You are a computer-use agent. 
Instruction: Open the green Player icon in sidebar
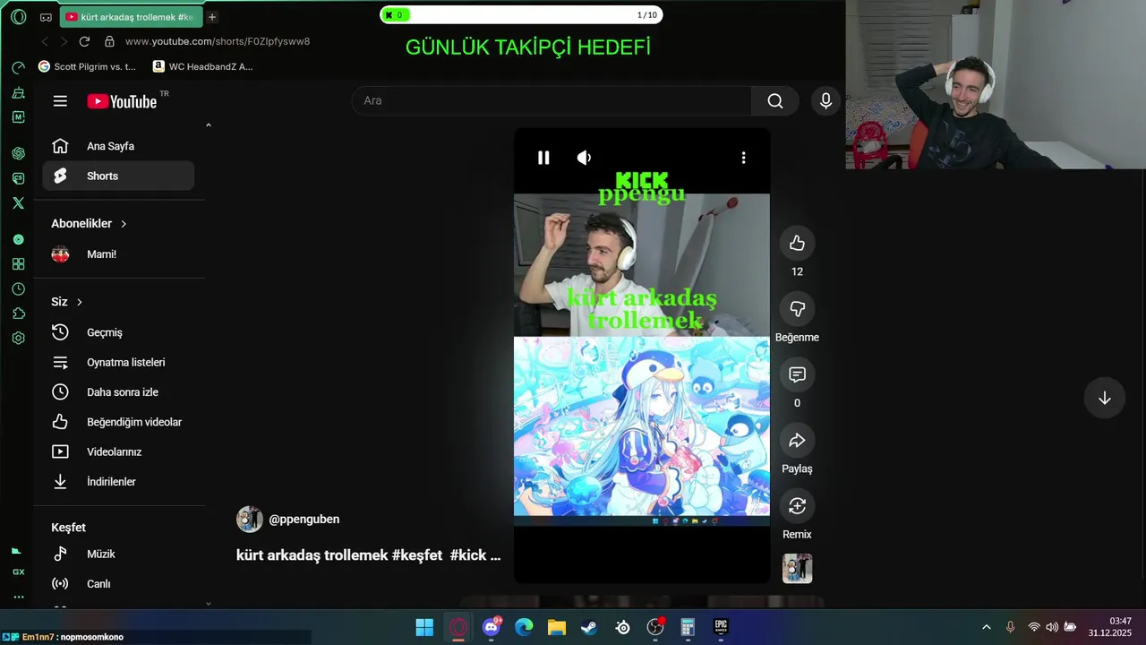(x=18, y=239)
